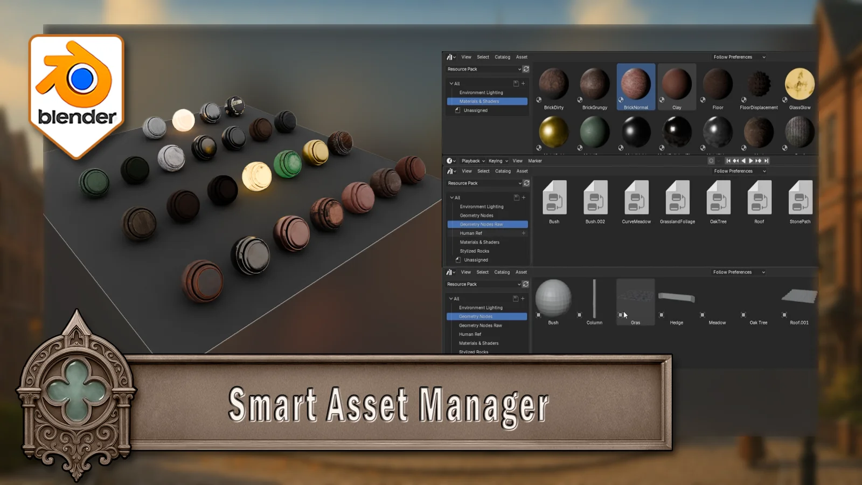This screenshot has height=485, width=862.
Task: Collapse the All catalog tree
Action: pos(451,84)
